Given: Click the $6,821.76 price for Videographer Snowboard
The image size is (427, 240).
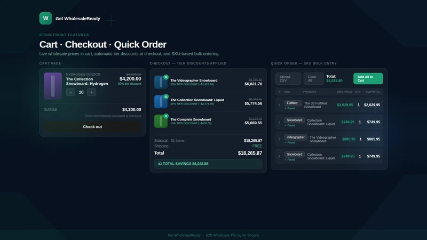Looking at the screenshot, I should [x=253, y=84].
